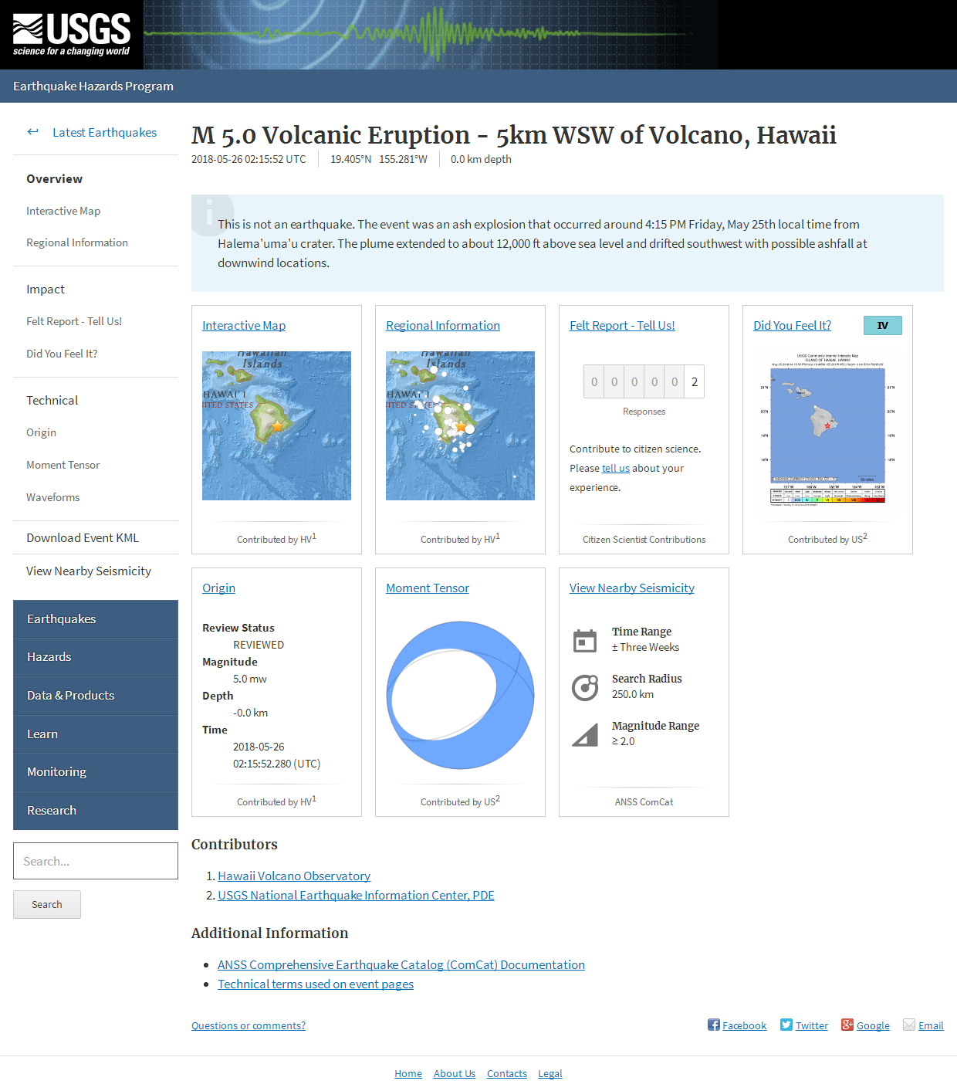The image size is (957, 1091).
Task: Click the moment tensor beachball diagram
Action: tap(460, 695)
